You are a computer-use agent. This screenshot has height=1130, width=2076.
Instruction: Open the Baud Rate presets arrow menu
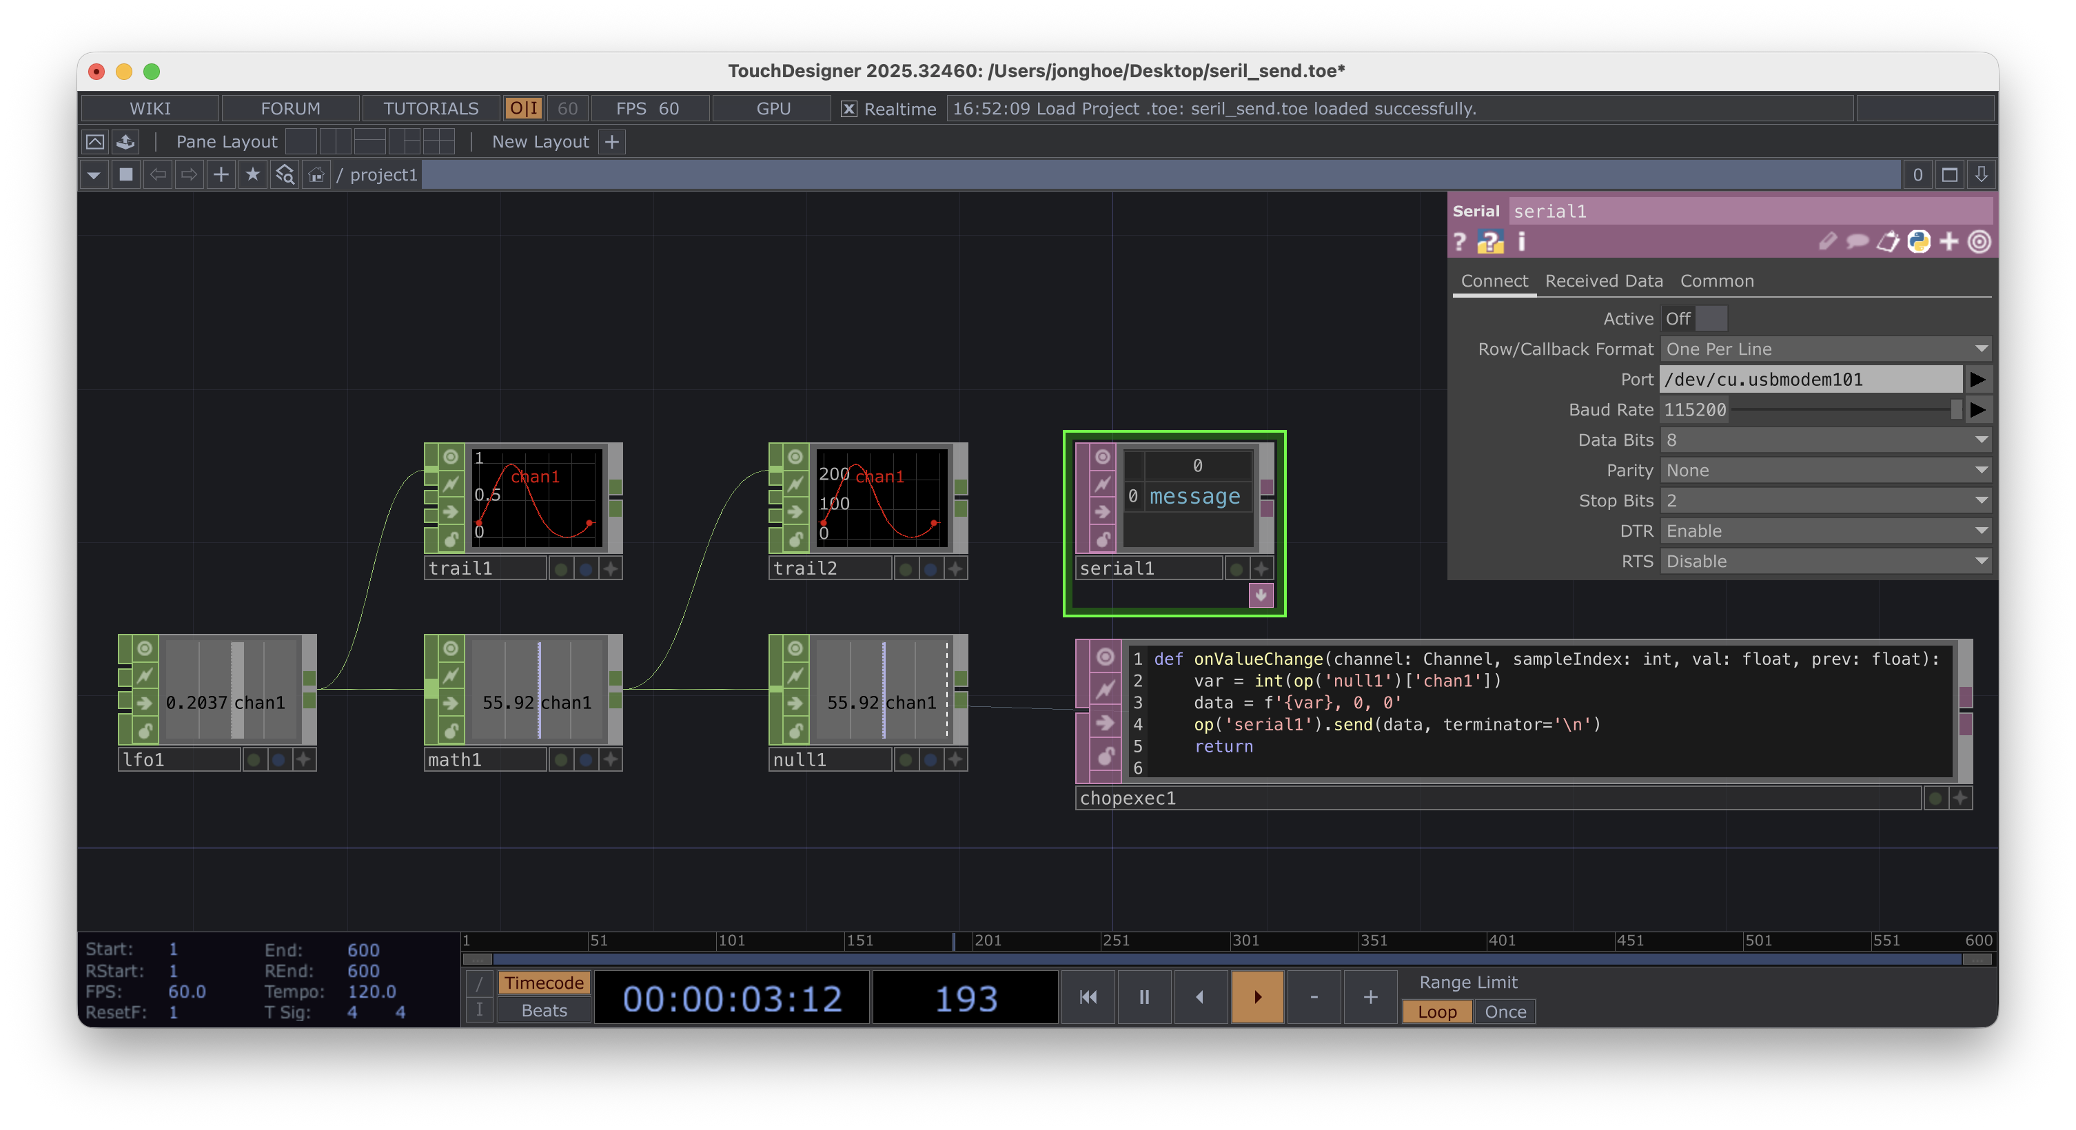[1977, 409]
